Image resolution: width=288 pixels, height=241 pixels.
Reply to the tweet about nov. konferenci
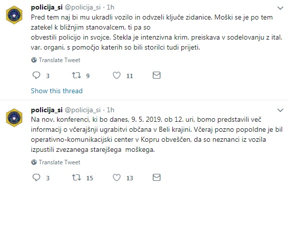pos(36,178)
